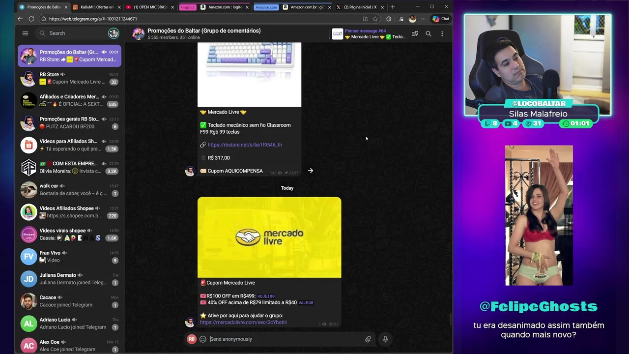Open RB Store chat
This screenshot has height=354, width=629.
(x=69, y=78)
